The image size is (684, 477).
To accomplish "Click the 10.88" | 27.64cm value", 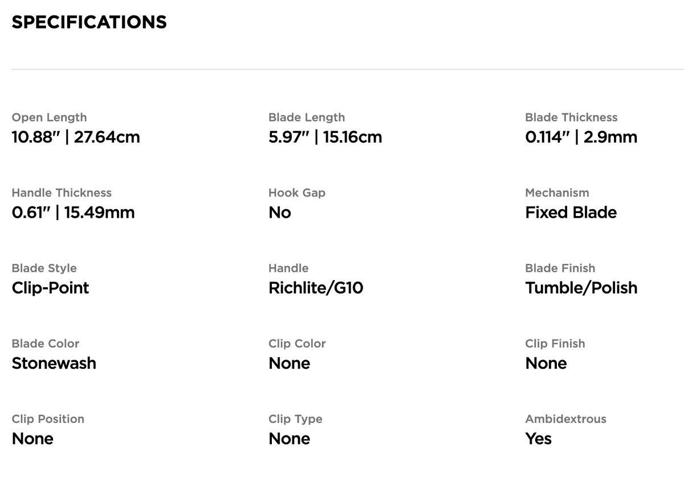I will tap(76, 137).
